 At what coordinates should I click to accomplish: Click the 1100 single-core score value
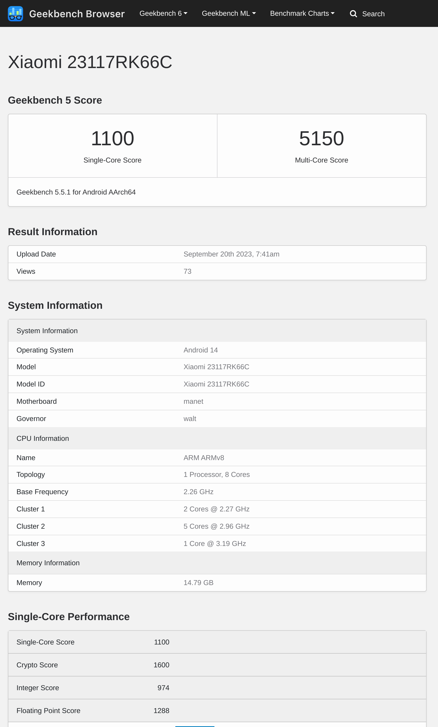(x=112, y=138)
